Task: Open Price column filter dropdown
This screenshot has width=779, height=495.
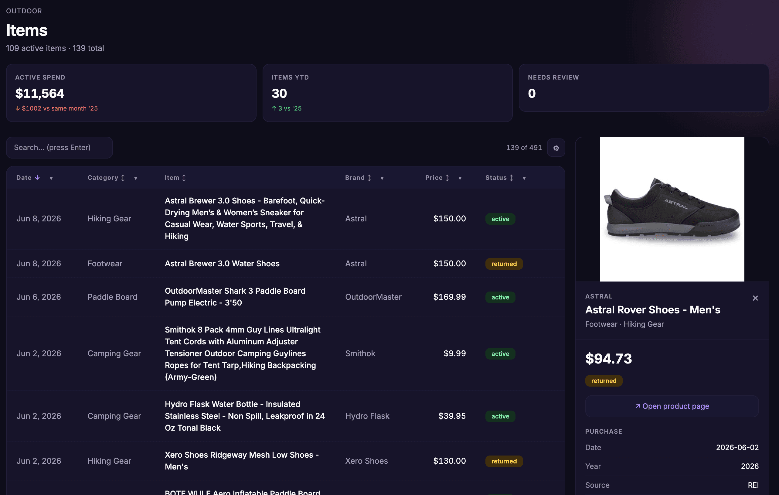Action: 460,178
